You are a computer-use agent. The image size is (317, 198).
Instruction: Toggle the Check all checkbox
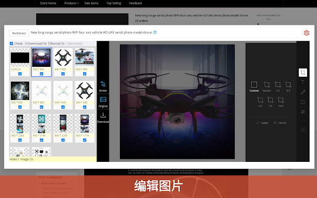[12, 44]
